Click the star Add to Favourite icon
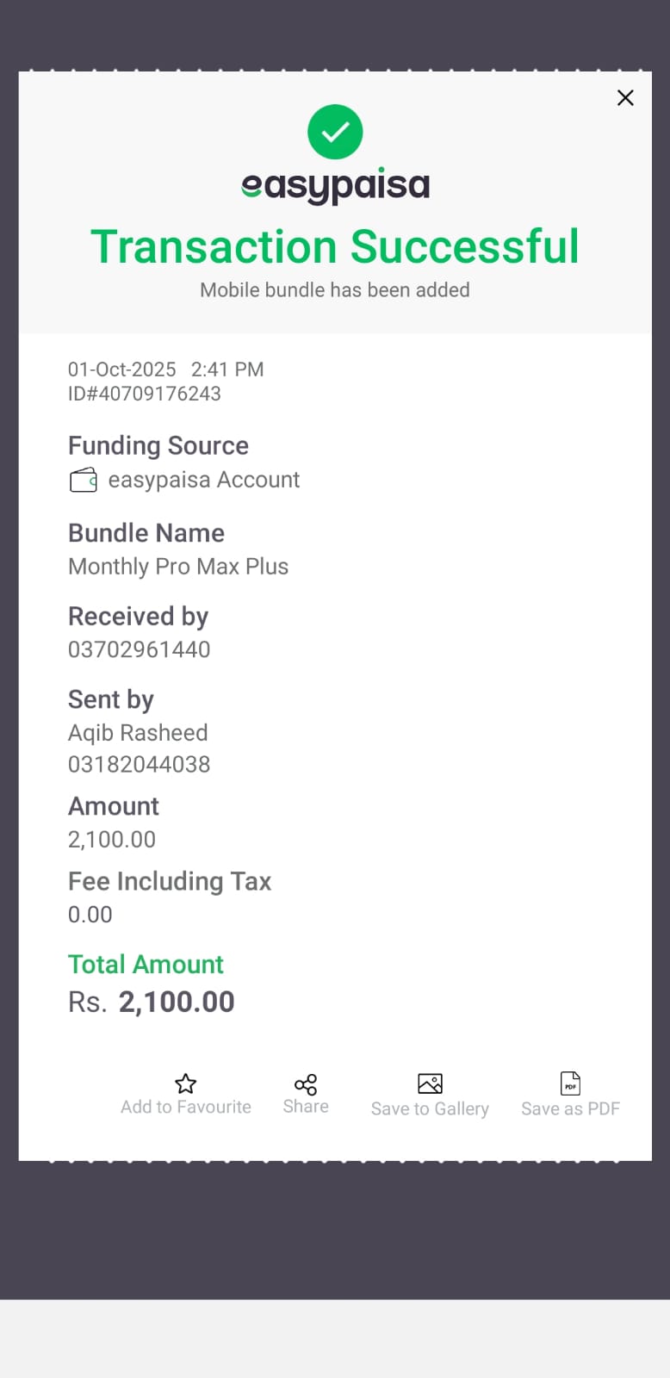 tap(186, 1083)
